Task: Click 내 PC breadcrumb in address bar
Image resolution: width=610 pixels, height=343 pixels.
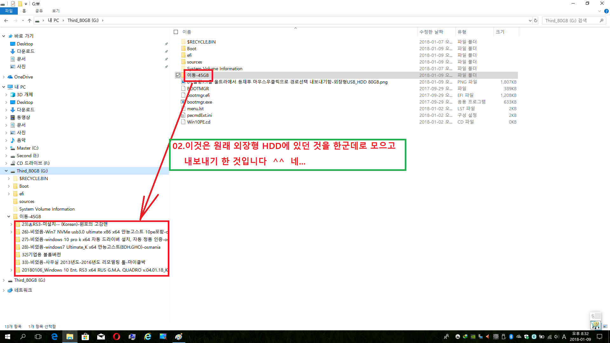Action: pyautogui.click(x=53, y=20)
